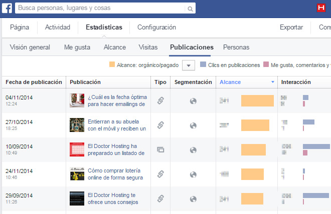
Task: Click orange reach bar for 10/09/2014 post
Action: (254, 149)
